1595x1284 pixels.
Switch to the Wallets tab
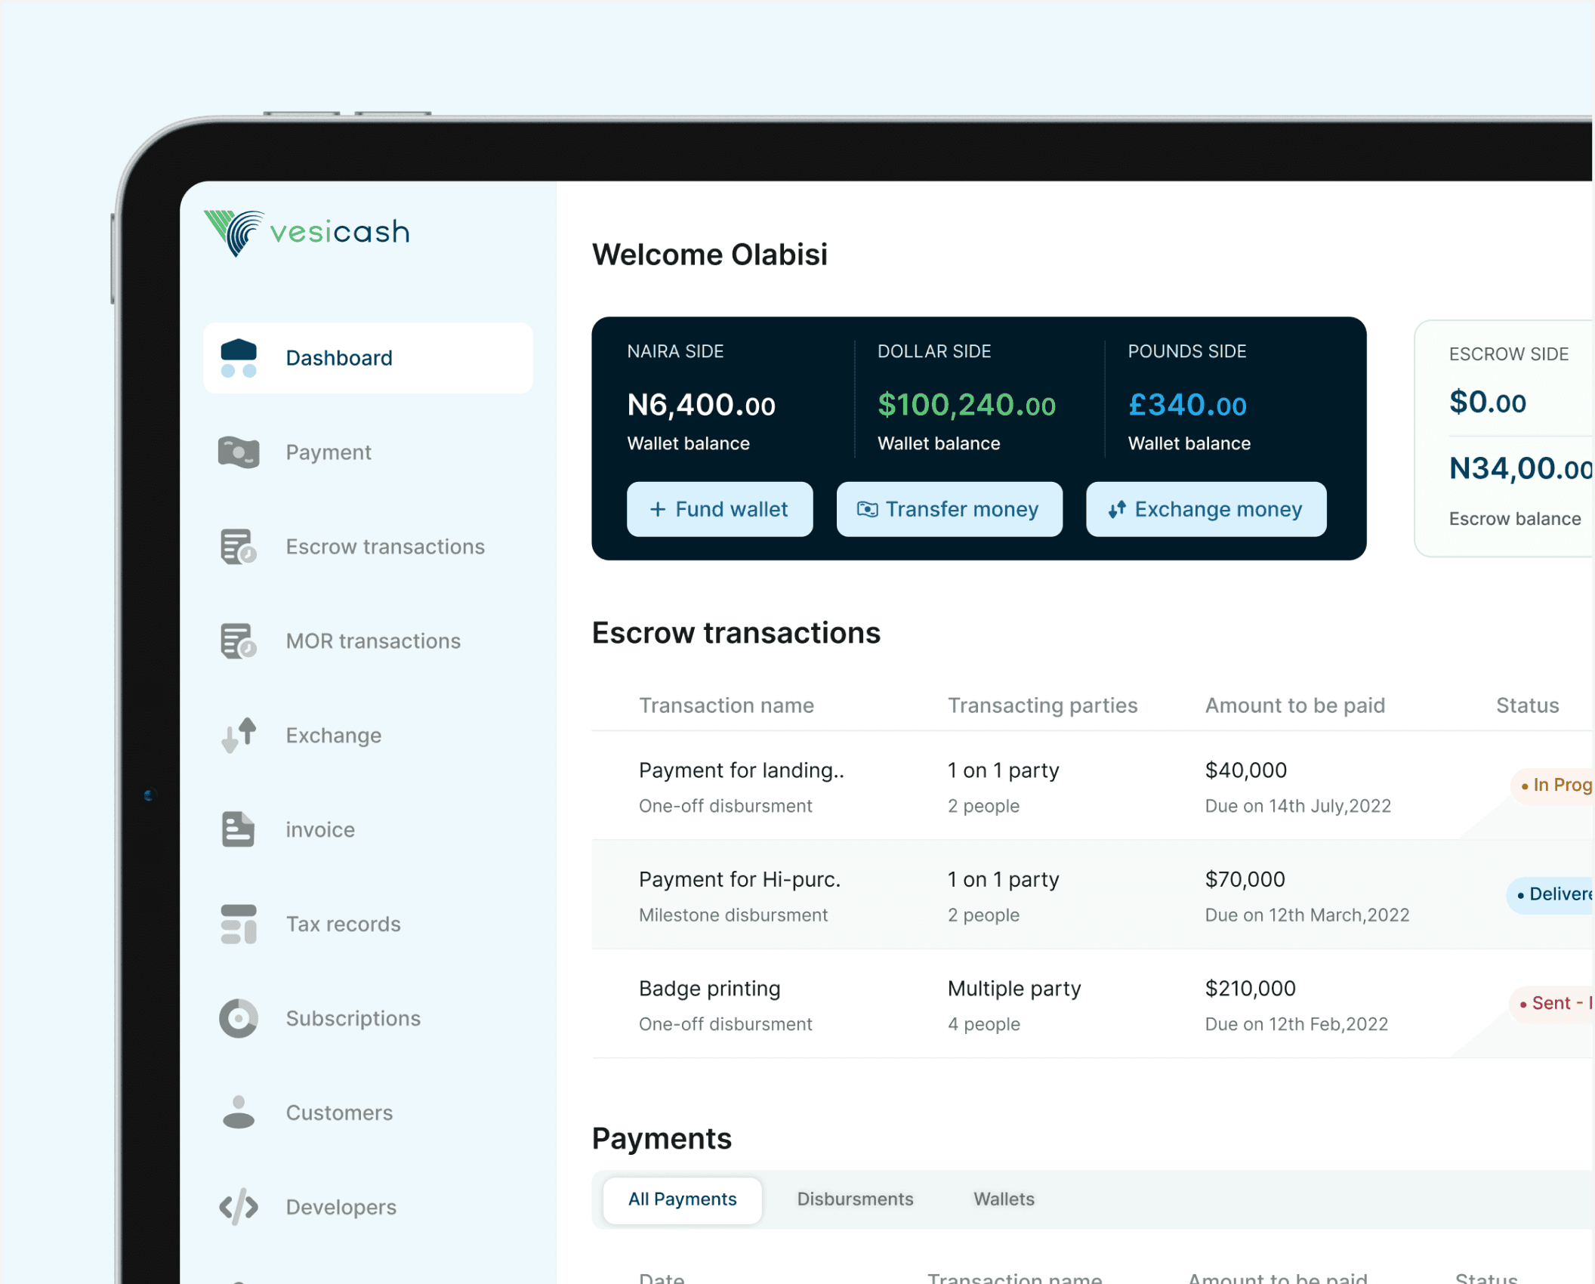click(x=1004, y=1199)
